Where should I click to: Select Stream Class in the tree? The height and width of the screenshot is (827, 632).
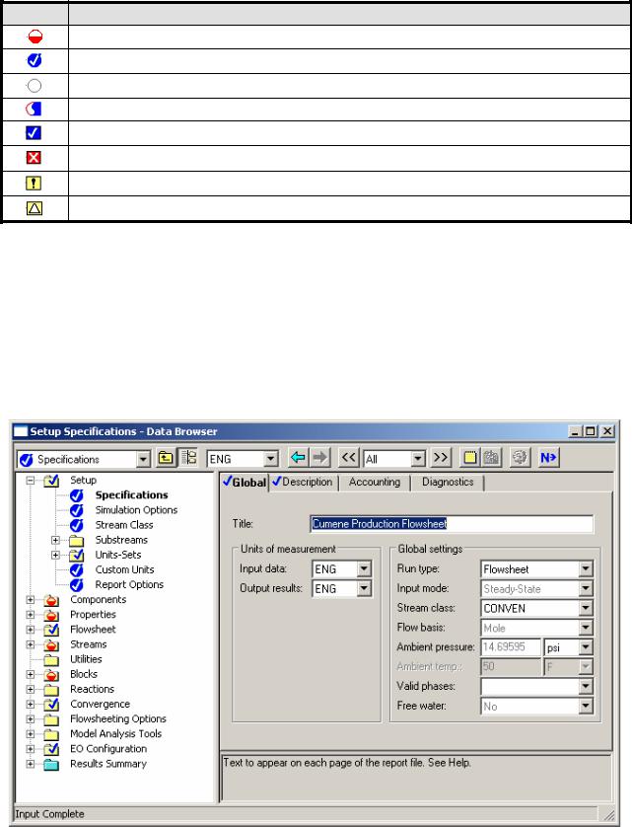point(124,525)
